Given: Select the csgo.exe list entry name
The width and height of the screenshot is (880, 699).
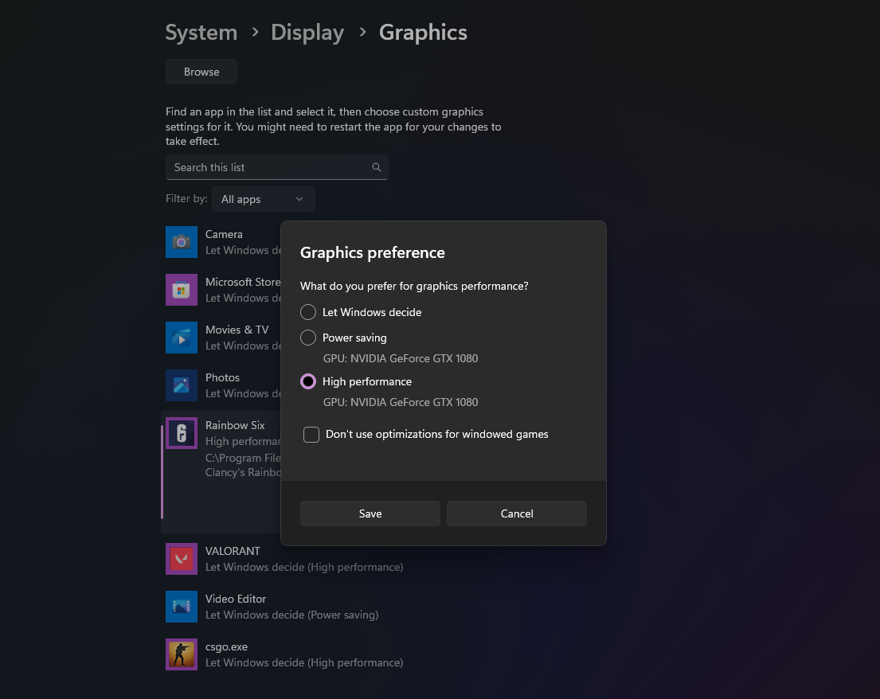Looking at the screenshot, I should [227, 646].
